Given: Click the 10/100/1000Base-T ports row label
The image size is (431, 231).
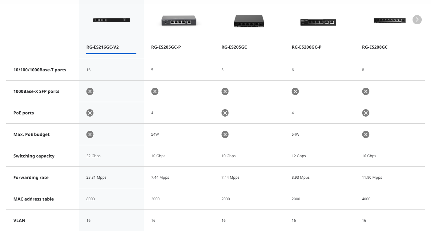Looking at the screenshot, I should [x=40, y=70].
